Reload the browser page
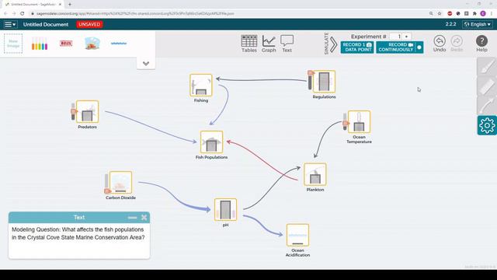This screenshot has height=280, width=497. (x=23, y=14)
